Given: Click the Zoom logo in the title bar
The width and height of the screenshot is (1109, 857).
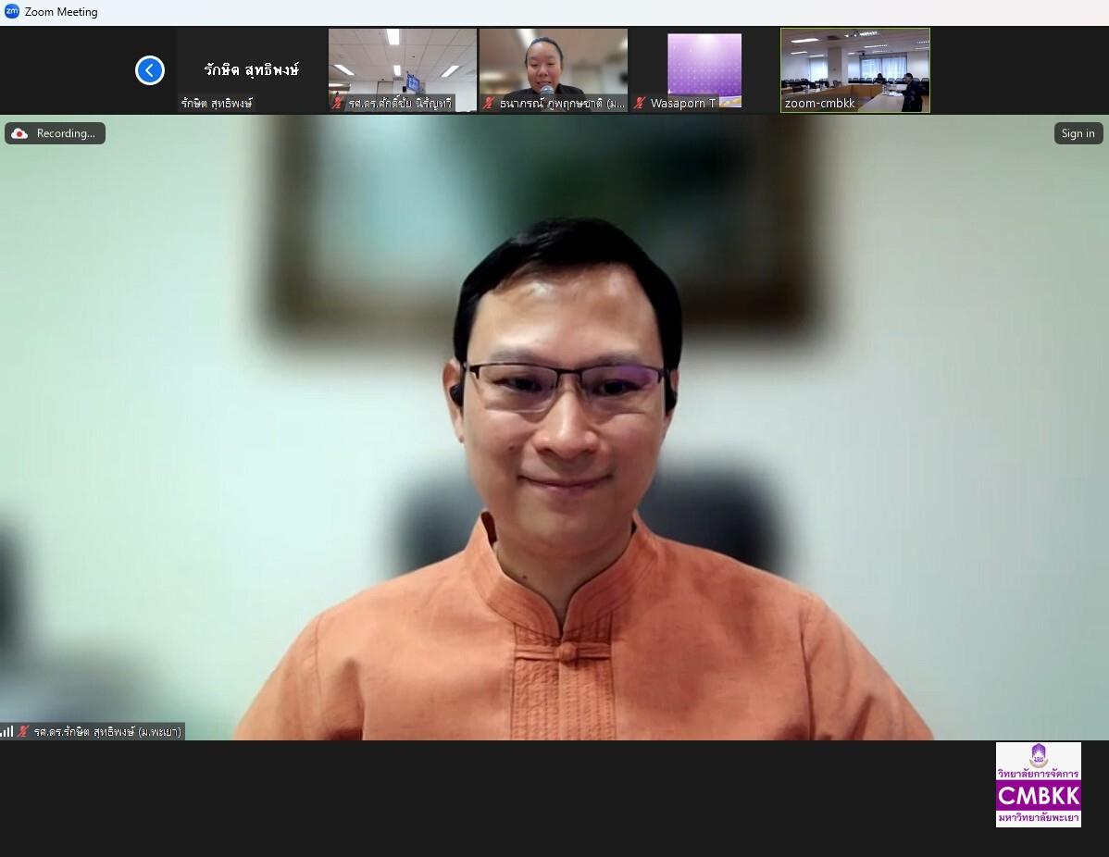Looking at the screenshot, I should point(11,11).
